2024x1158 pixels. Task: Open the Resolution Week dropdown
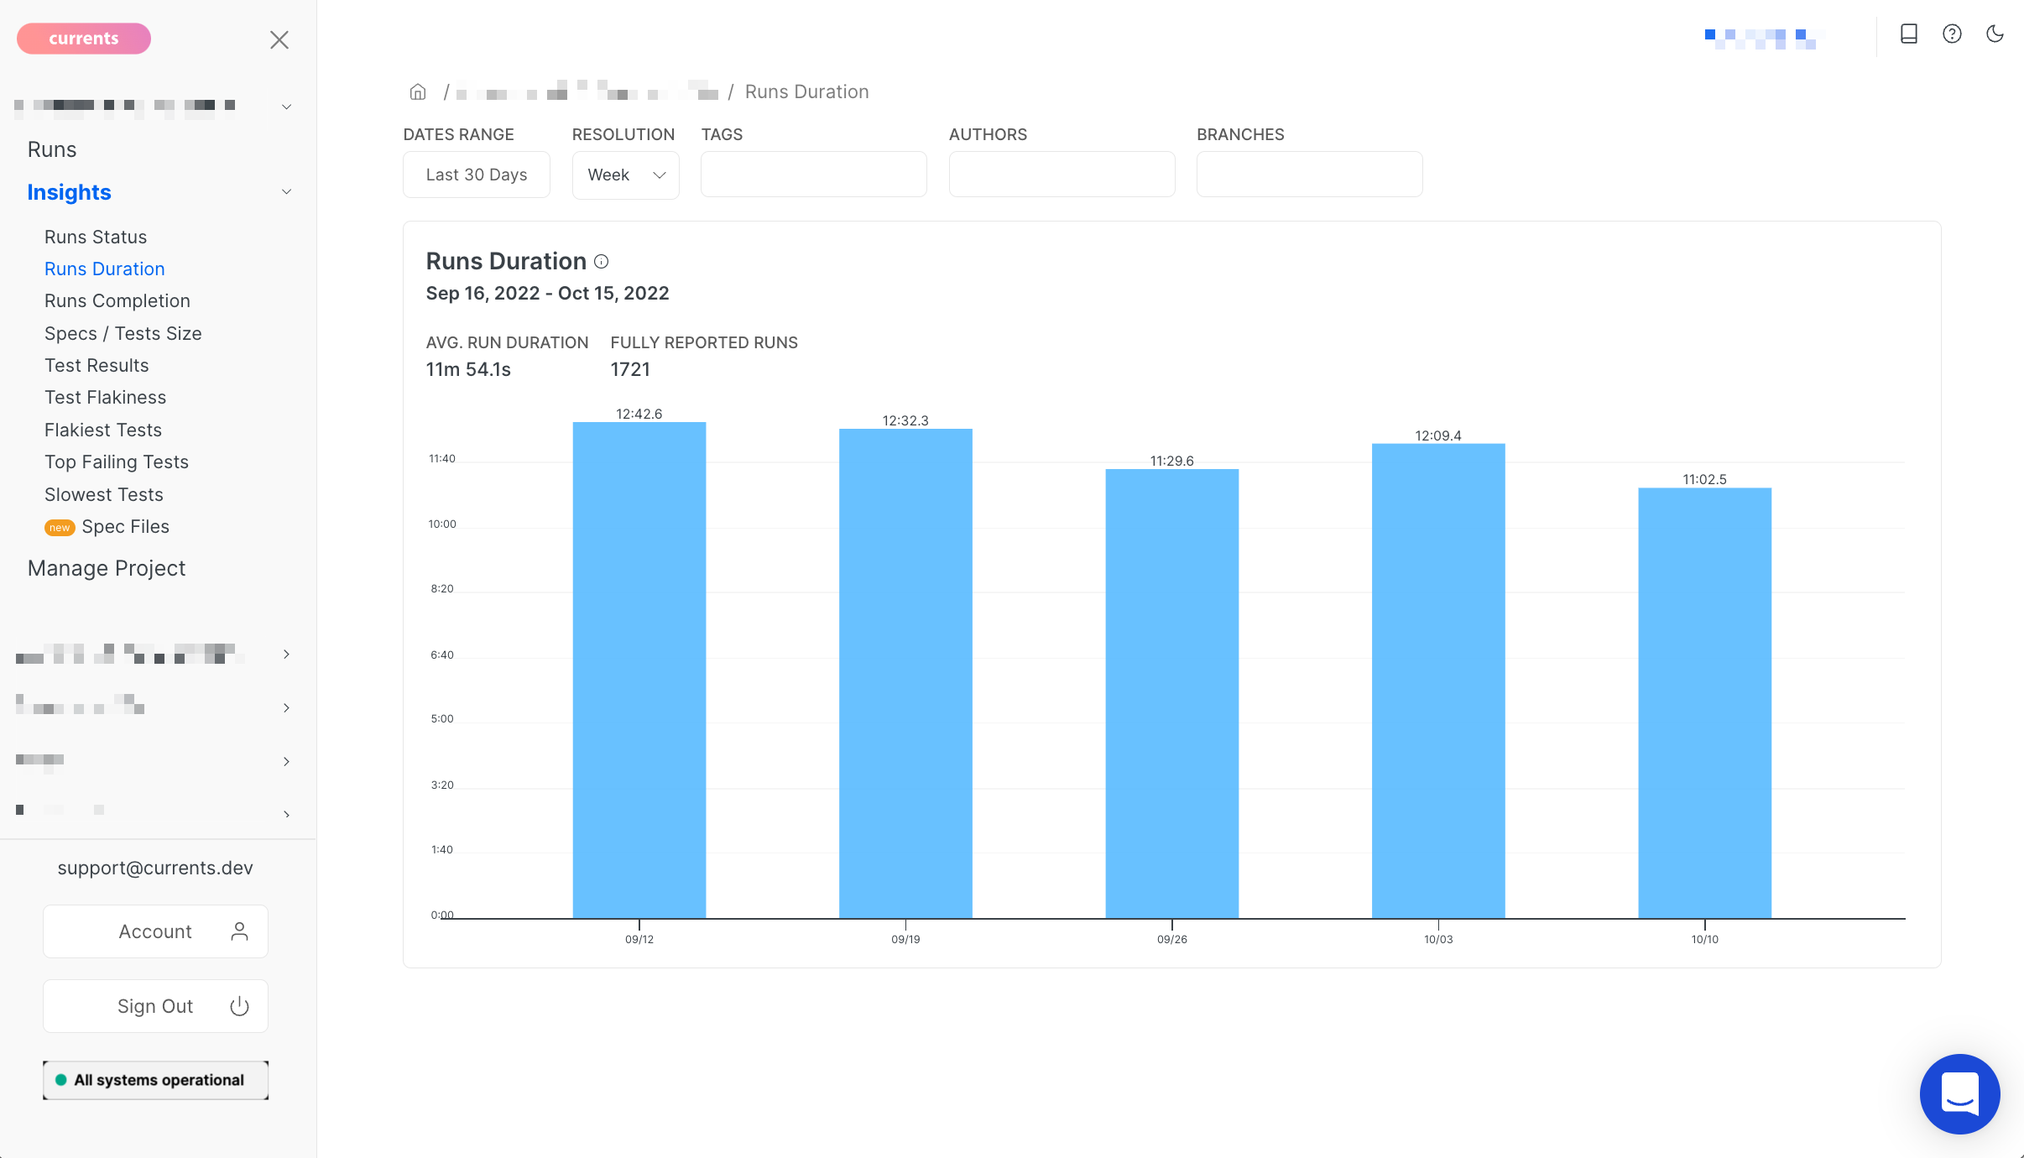point(625,175)
